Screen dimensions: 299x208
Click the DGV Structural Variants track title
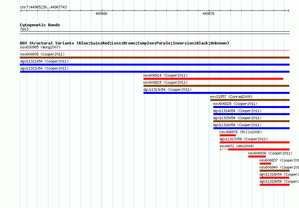click(125, 43)
